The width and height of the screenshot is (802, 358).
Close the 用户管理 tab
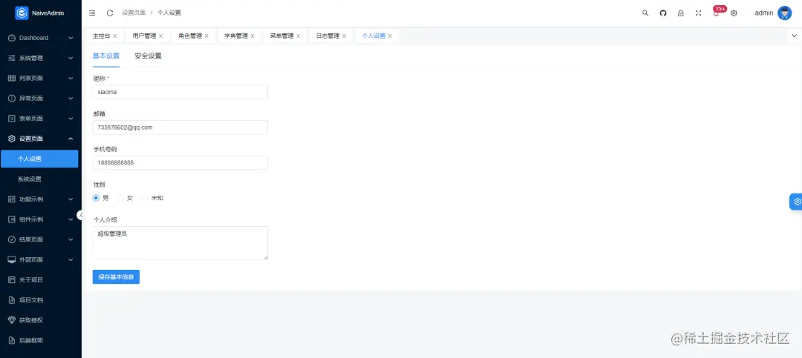[x=160, y=36]
